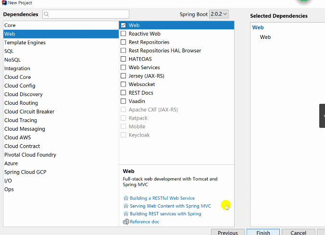Viewport: 325px width, 235px height.
Task: Open the NoSQL category
Action: pyautogui.click(x=61, y=60)
